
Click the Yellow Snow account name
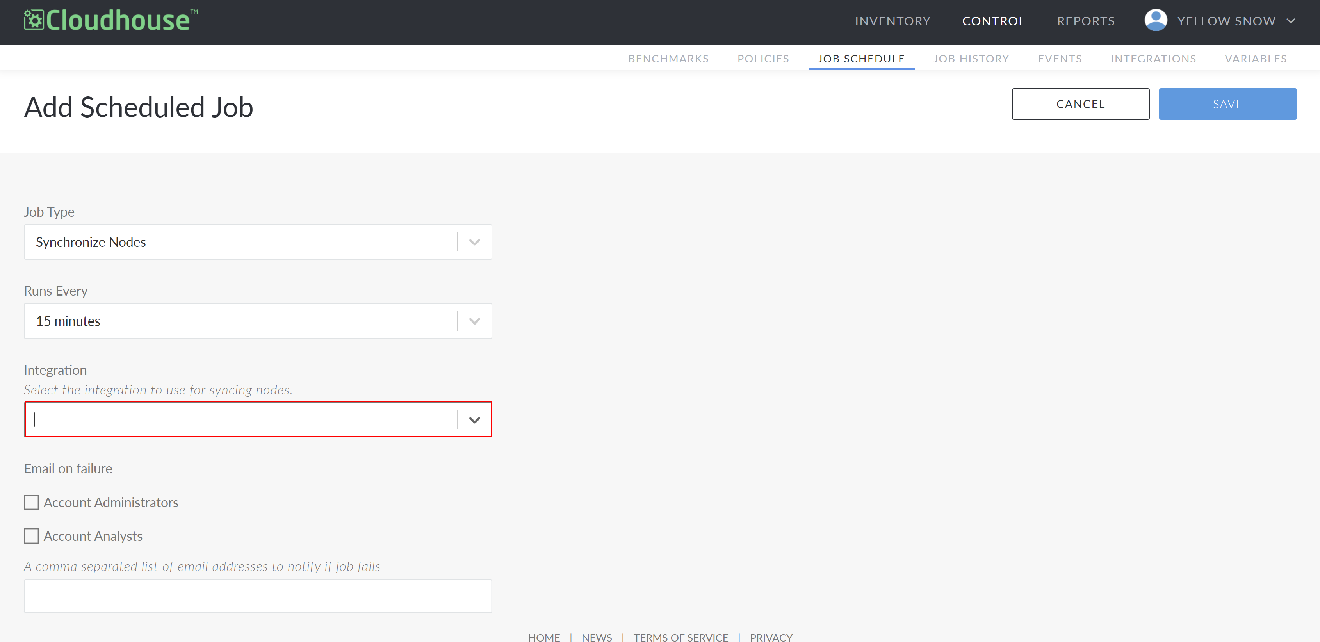click(x=1226, y=21)
